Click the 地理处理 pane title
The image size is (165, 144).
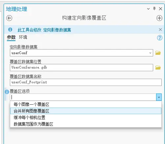[16, 9]
